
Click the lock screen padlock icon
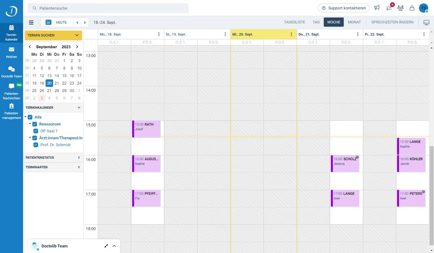point(412,8)
